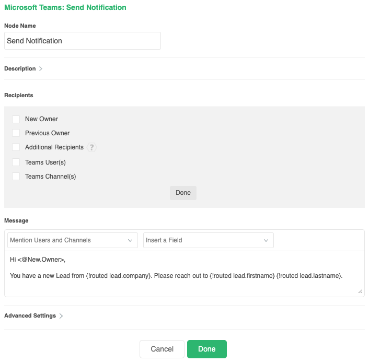Click the Additional Recipients help question-mark icon

pyautogui.click(x=91, y=147)
